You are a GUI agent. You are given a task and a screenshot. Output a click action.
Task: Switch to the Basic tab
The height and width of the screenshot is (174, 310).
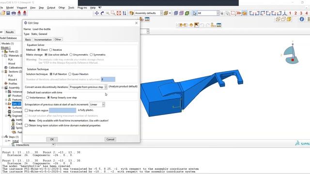point(28,40)
